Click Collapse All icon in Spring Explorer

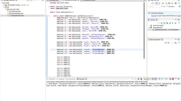[166, 43]
